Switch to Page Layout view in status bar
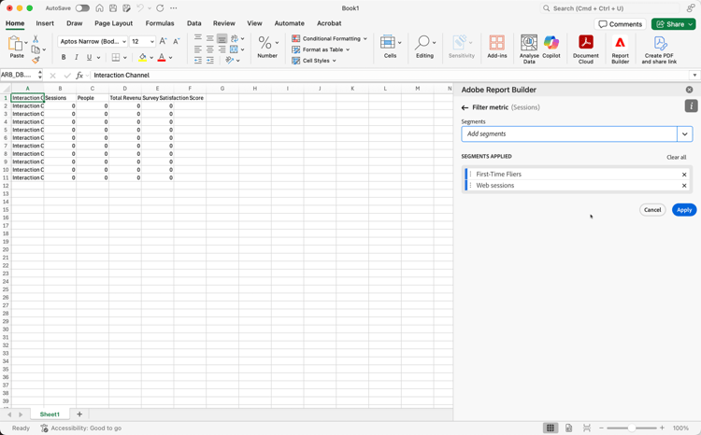Viewport: 701px width, 435px height. click(568, 428)
